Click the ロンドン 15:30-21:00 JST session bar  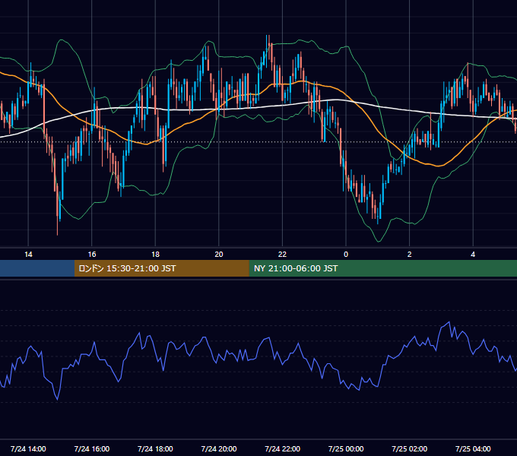161,268
